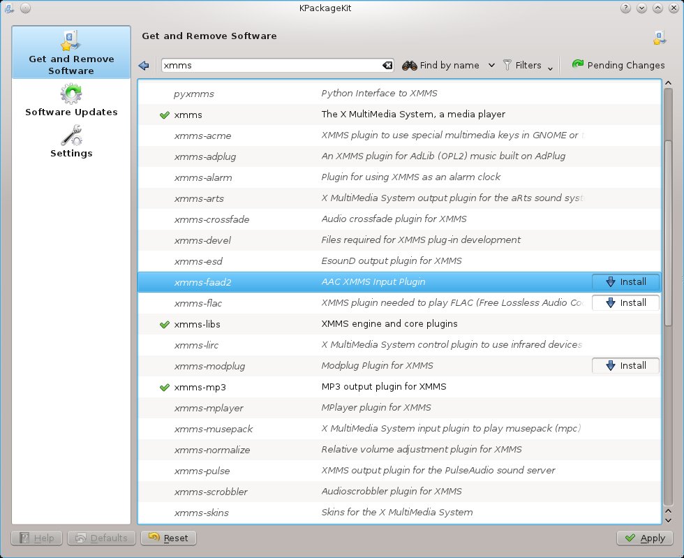Click the green check next to xmms-libs
This screenshot has height=558, width=684.
click(165, 325)
